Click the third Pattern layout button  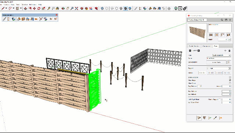pos(219,73)
